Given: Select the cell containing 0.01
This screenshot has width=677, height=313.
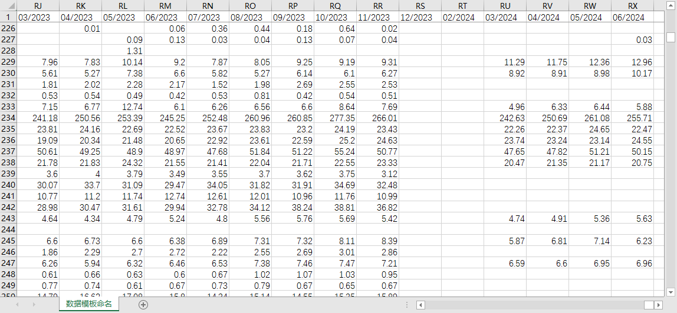Looking at the screenshot, I should 80,28.
